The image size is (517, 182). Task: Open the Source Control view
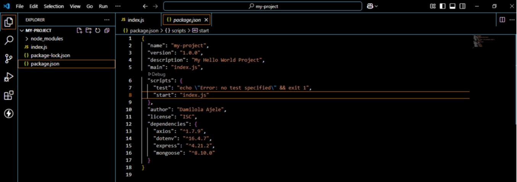(x=8, y=58)
